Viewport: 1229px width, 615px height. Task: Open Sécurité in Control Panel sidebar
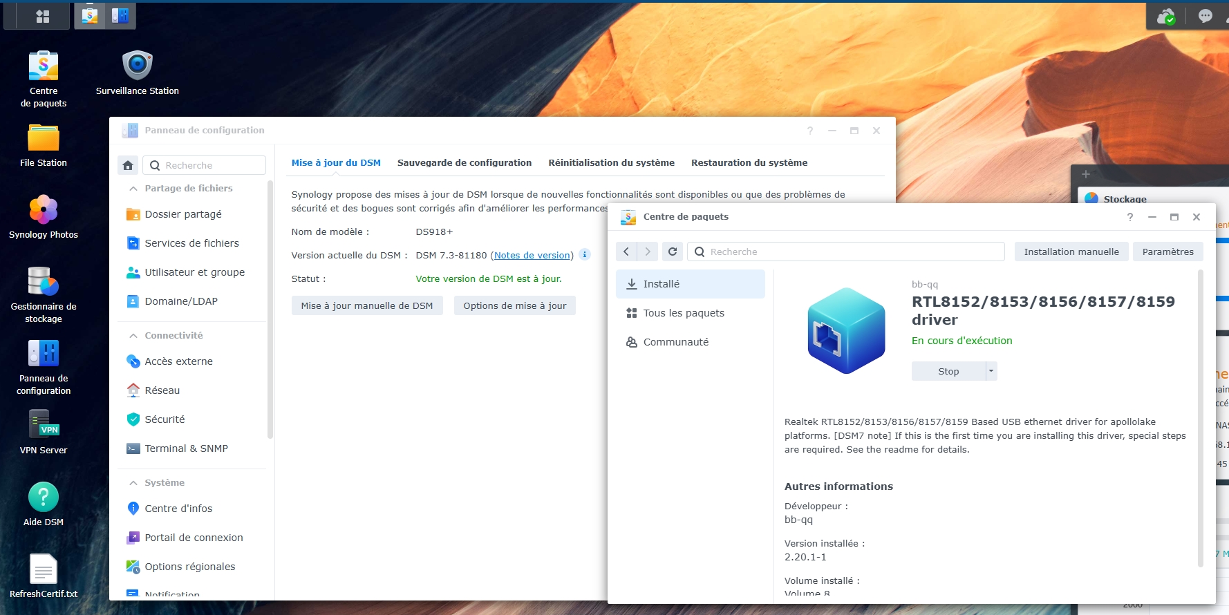tap(165, 419)
